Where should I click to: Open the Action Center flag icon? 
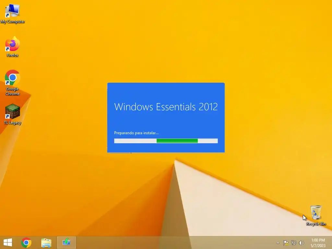click(x=286, y=243)
